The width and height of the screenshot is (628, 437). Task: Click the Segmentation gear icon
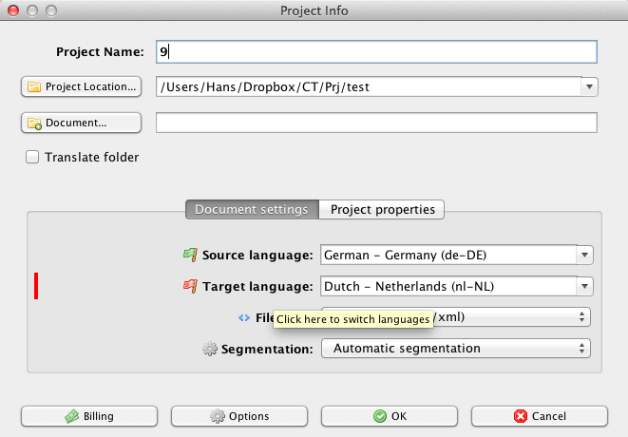pos(210,349)
